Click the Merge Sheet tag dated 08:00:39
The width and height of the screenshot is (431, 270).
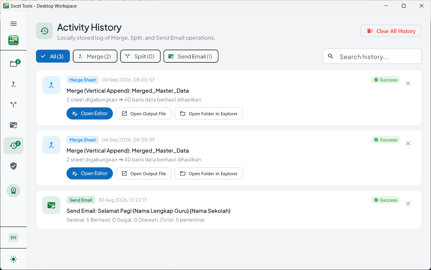[83, 140]
